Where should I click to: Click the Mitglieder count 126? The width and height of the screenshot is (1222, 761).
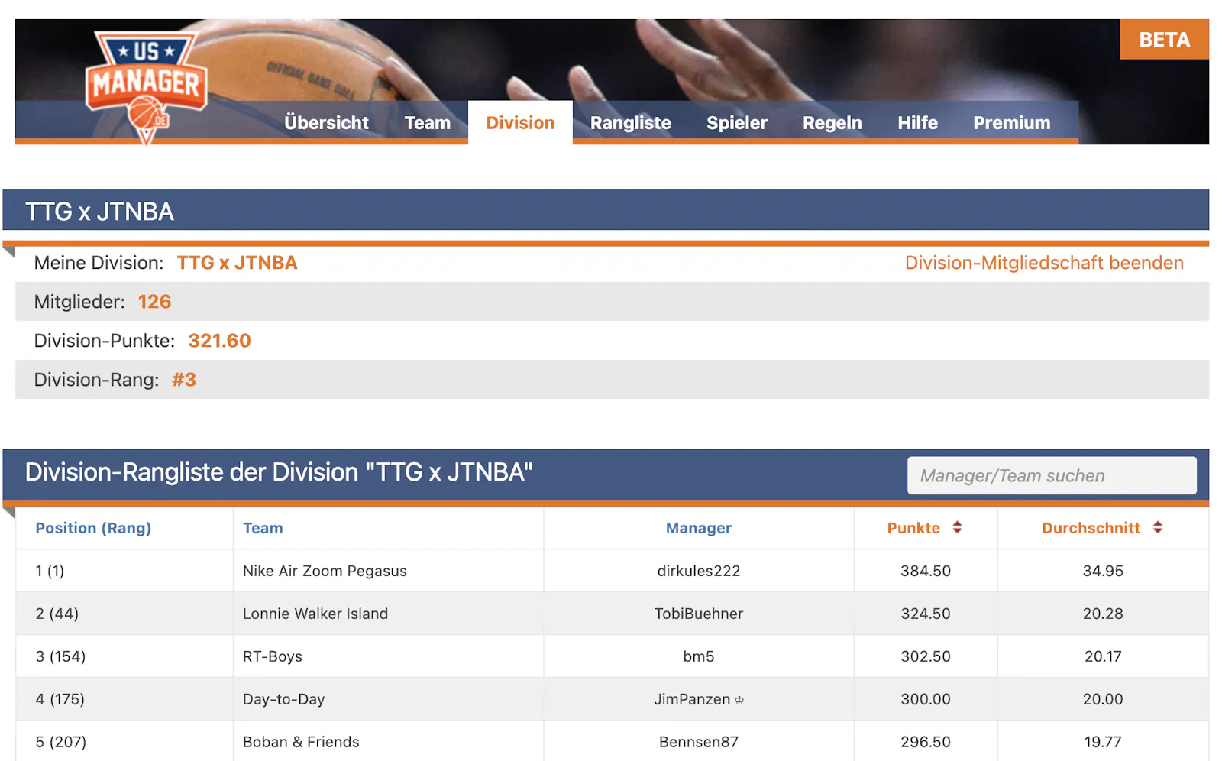coord(154,302)
